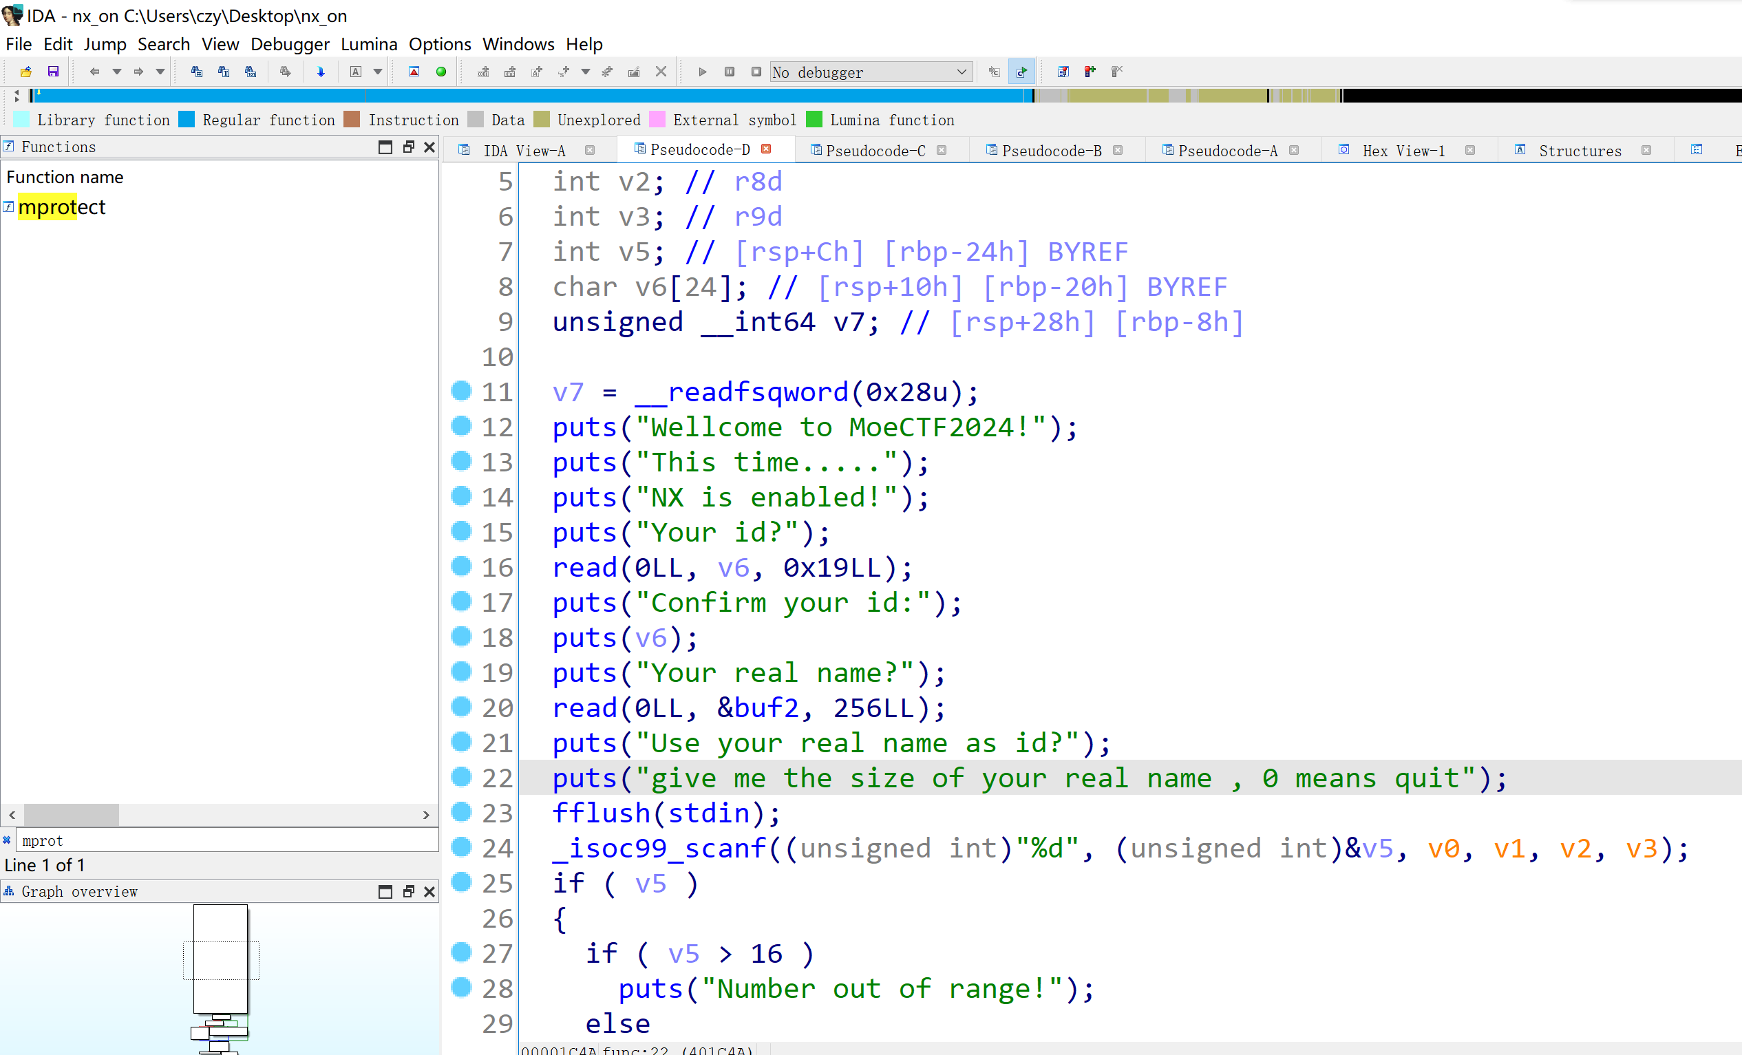Click the Graph overview thumbnail
Image resolution: width=1742 pixels, height=1055 pixels.
coord(220,979)
